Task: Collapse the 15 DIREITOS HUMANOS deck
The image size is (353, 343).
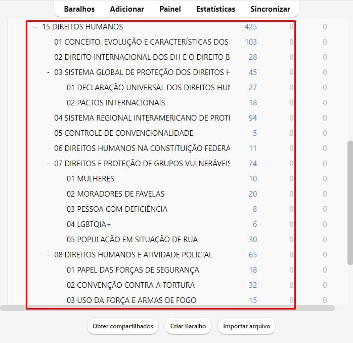Action: point(36,27)
